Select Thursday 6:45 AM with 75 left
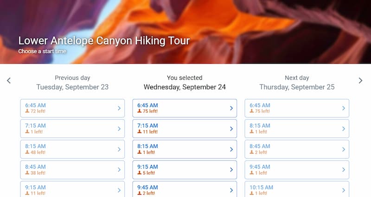 coord(296,108)
